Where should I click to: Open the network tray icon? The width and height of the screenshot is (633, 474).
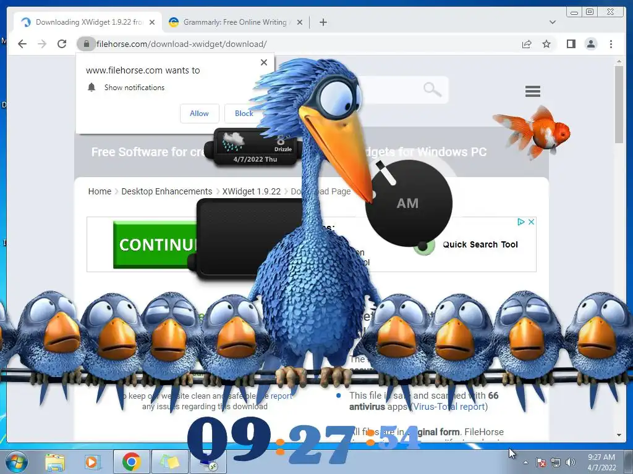click(x=556, y=462)
